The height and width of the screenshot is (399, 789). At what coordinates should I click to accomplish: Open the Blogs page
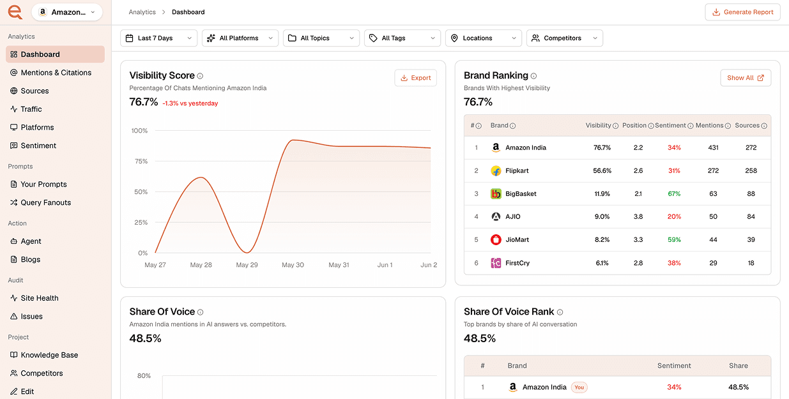55,259
